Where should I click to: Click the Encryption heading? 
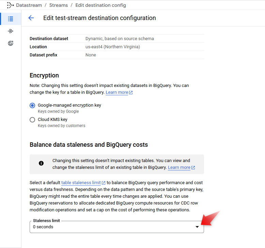(44, 75)
